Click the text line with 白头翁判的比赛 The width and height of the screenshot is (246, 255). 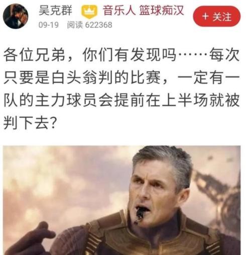[x=121, y=78]
